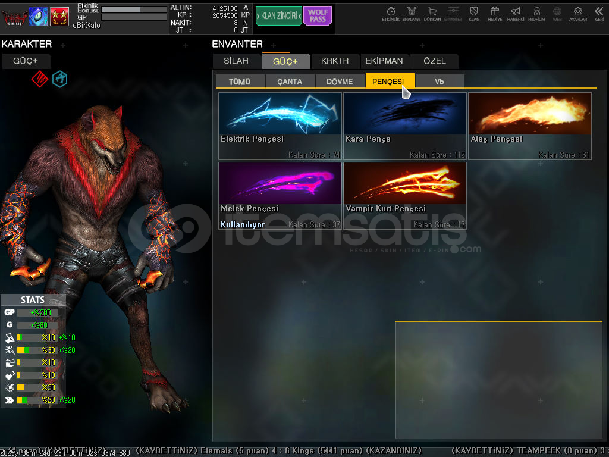Click the GÜÇ+ button under Karakter
609x457 pixels.
[x=26, y=61]
